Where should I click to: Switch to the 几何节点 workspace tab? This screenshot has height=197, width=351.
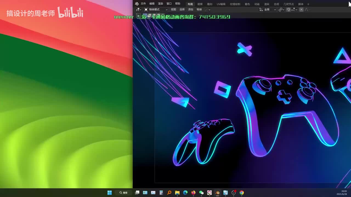(x=288, y=4)
